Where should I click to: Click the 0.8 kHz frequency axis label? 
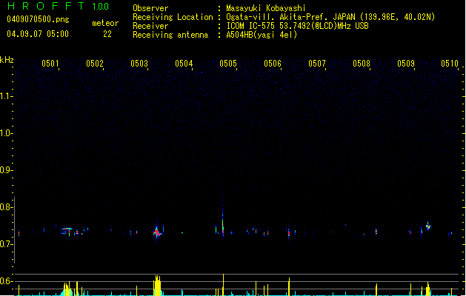[6, 207]
